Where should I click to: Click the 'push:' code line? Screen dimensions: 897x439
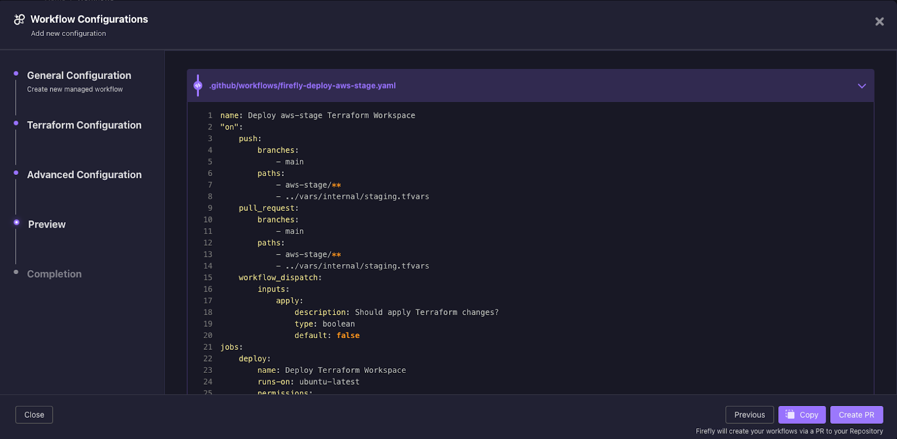point(250,138)
